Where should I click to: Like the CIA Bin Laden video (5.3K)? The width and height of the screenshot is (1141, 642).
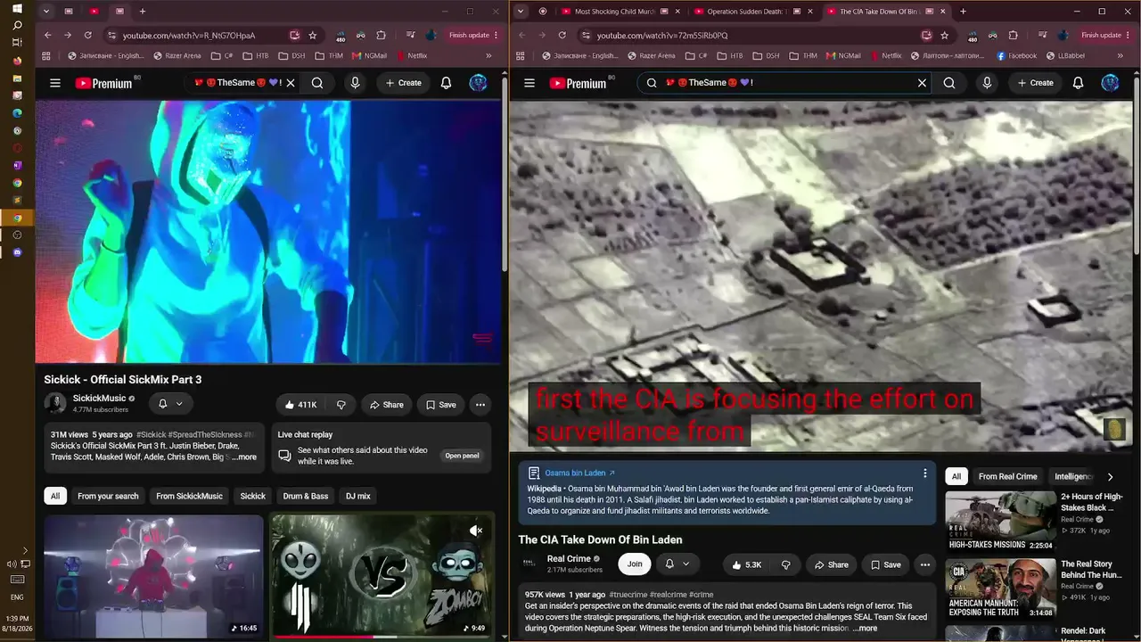[747, 564]
